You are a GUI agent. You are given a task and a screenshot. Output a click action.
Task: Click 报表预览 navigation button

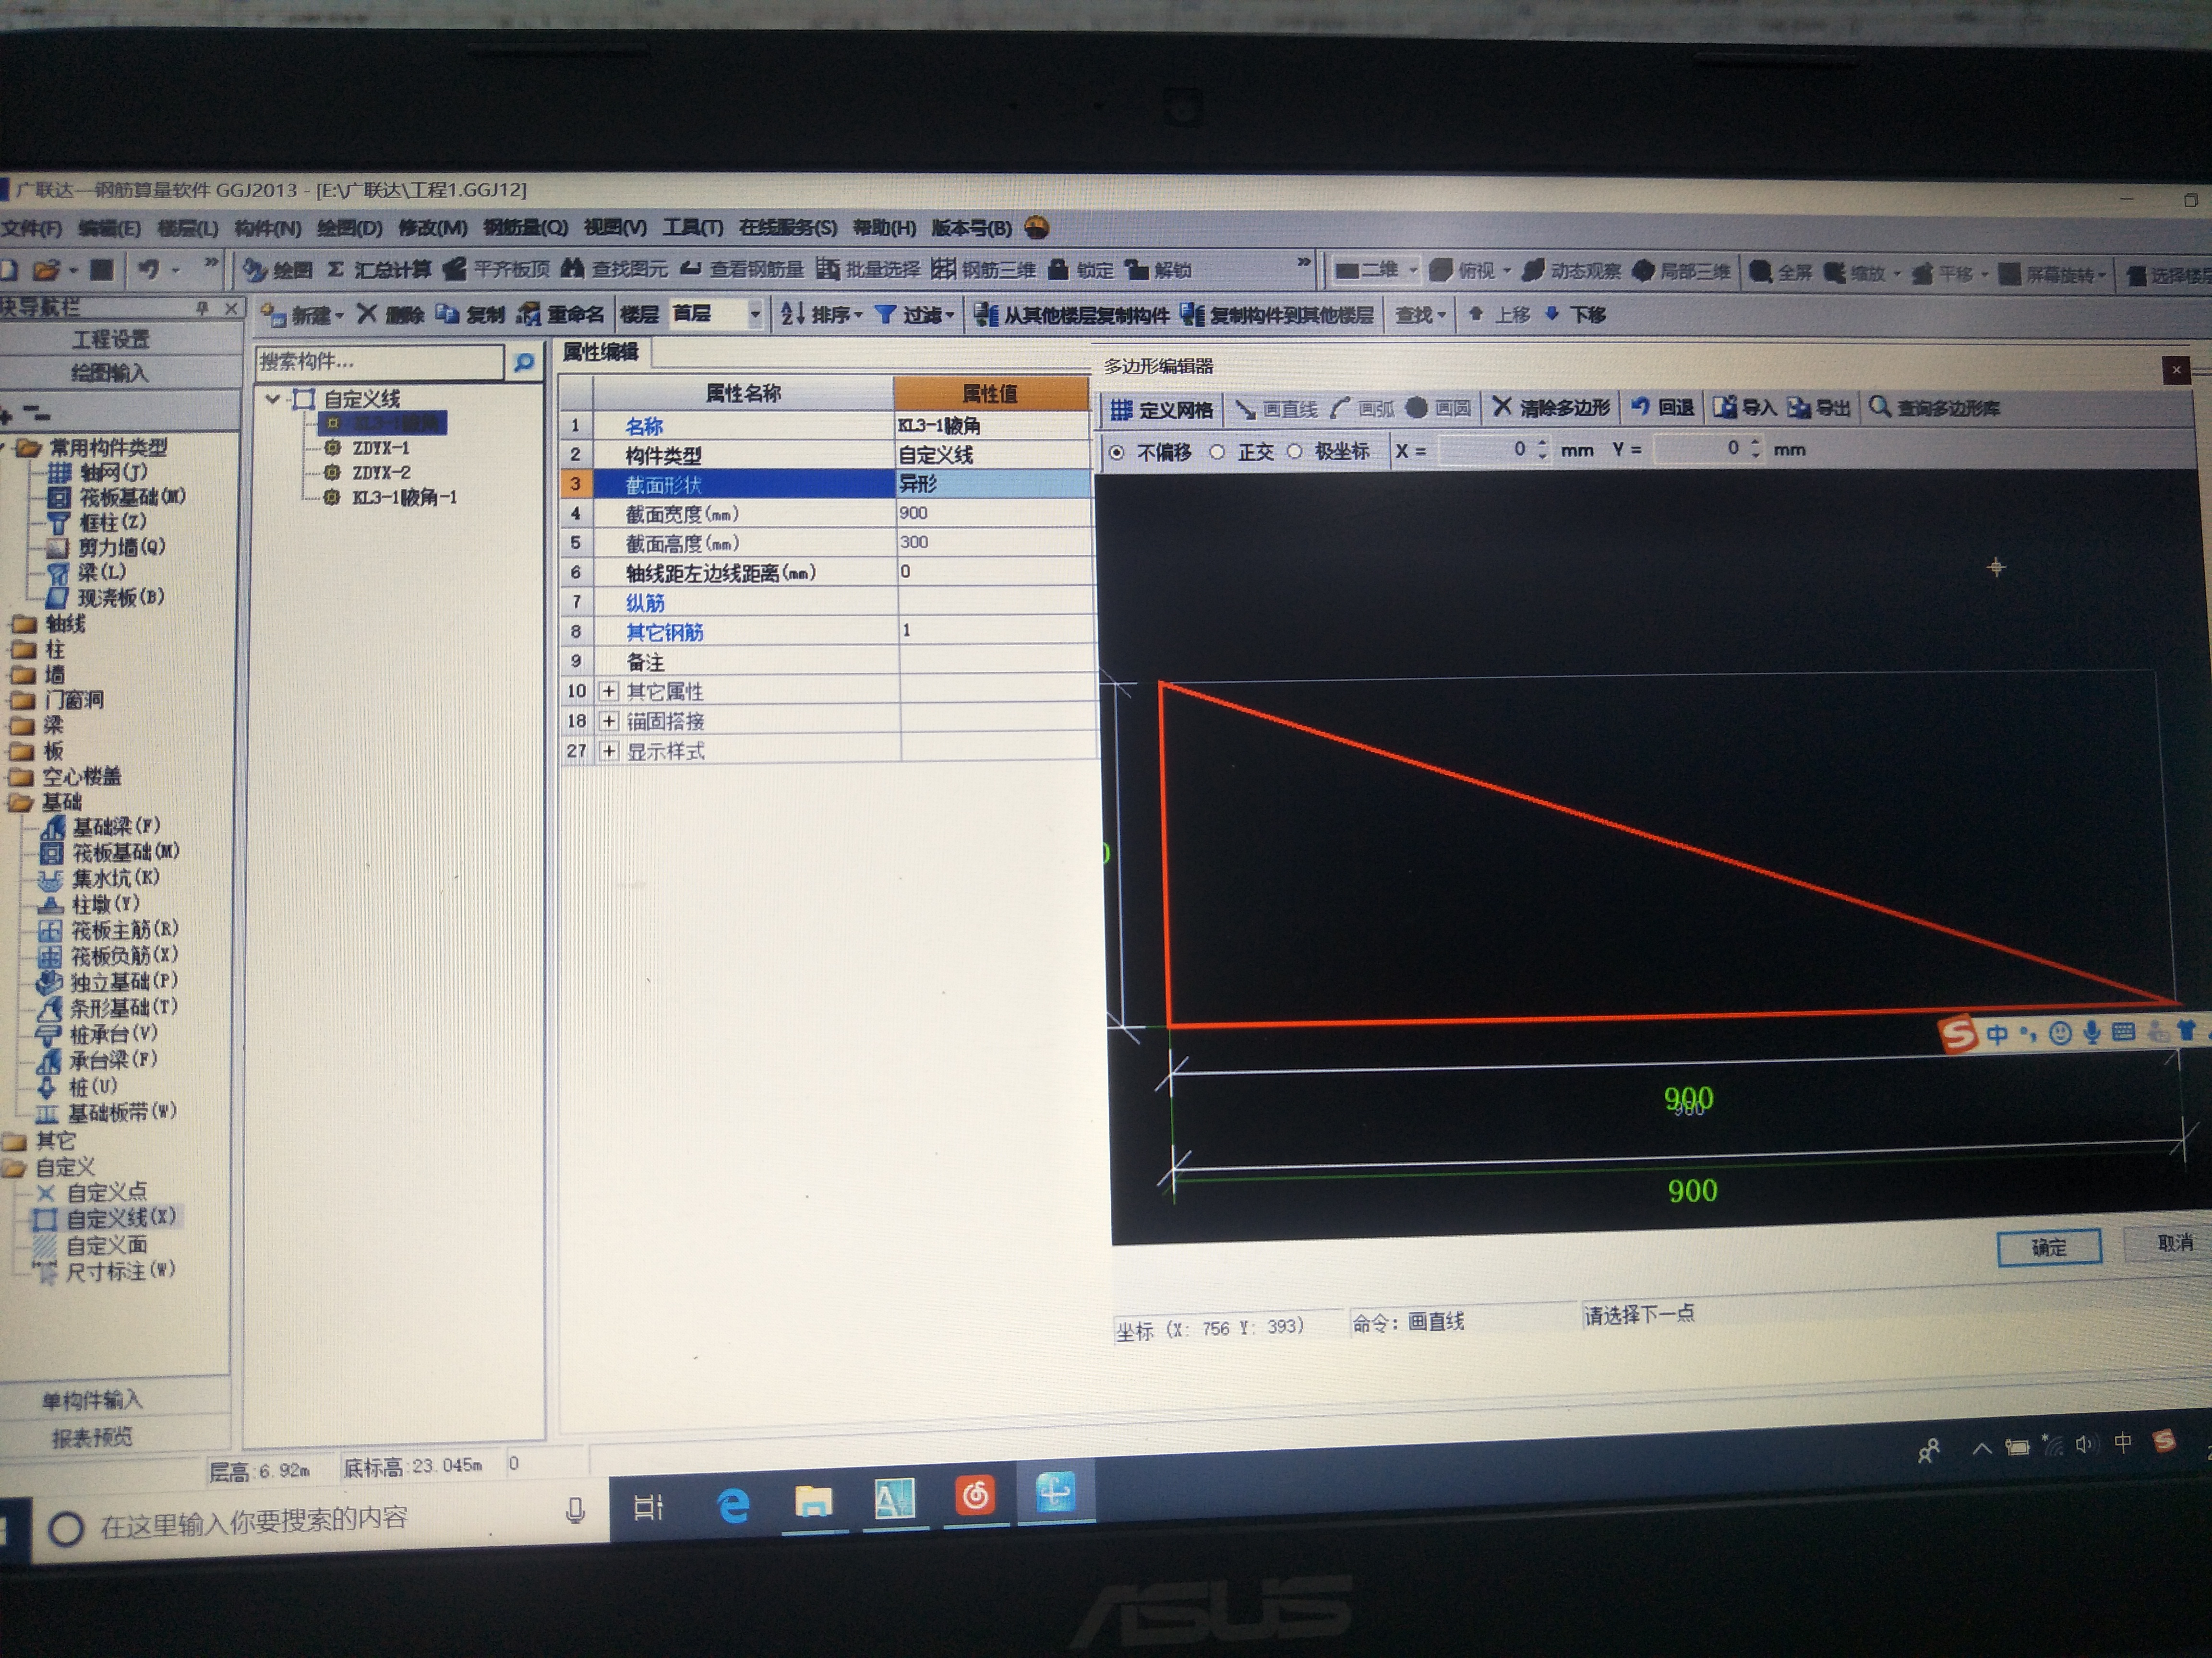point(92,1438)
